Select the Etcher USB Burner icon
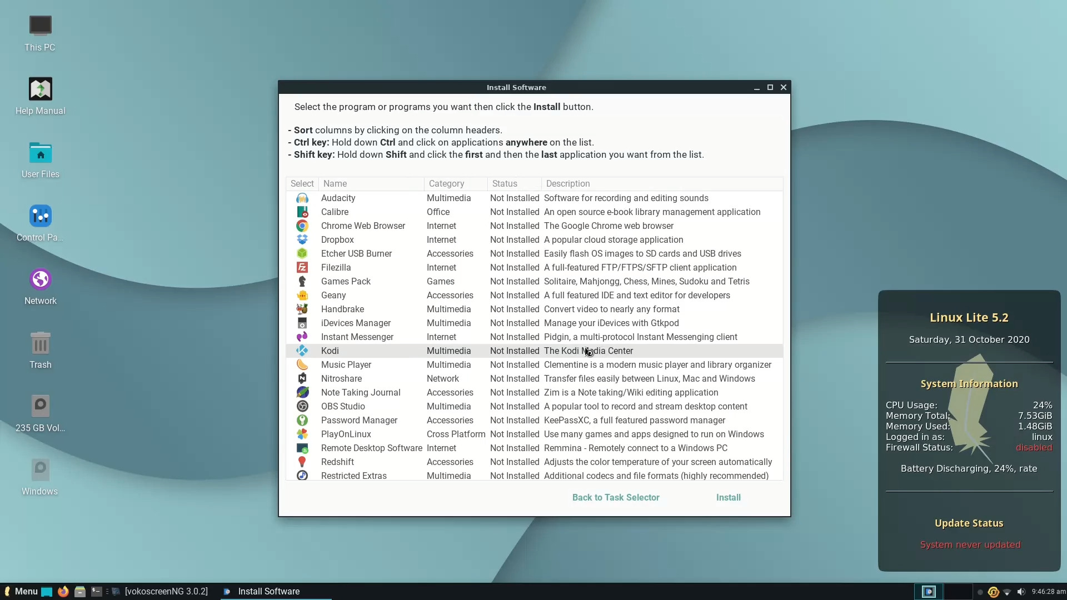 point(302,254)
